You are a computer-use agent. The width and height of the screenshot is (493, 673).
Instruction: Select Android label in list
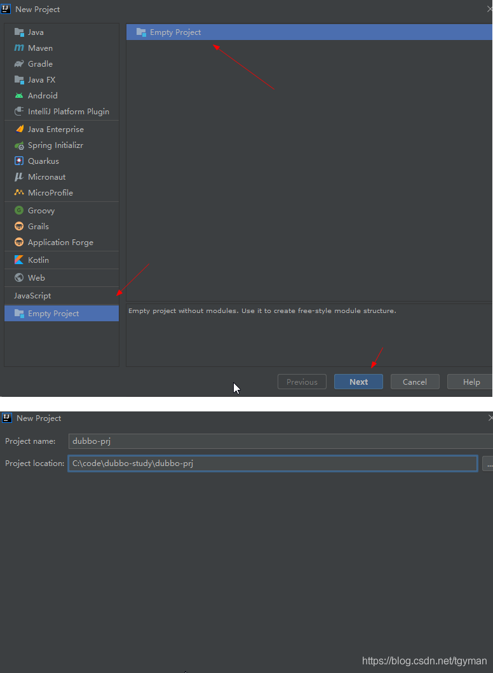pos(43,96)
